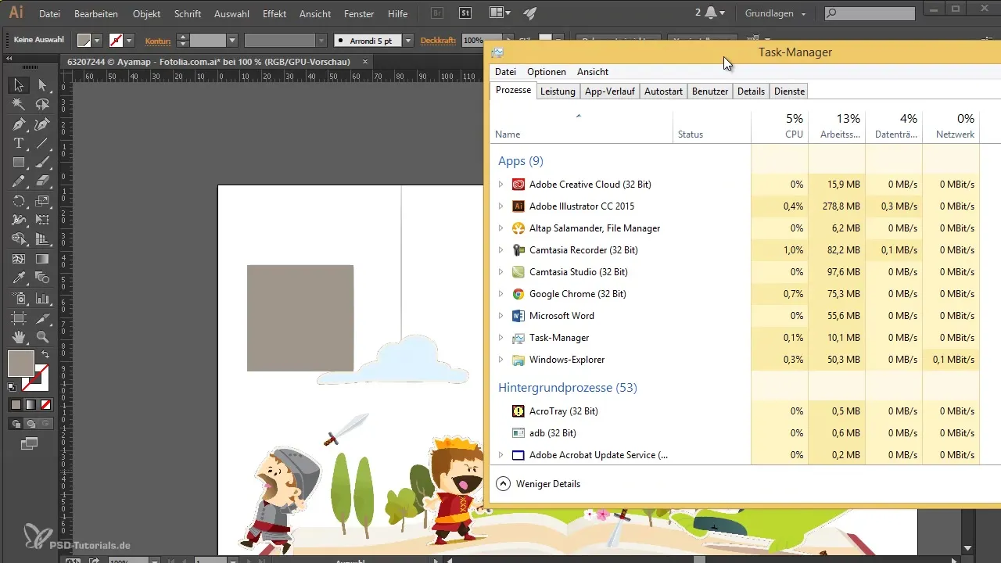This screenshot has height=563, width=1001.
Task: Expand Adobe Illustrator CC 2015 process
Action: click(x=501, y=206)
